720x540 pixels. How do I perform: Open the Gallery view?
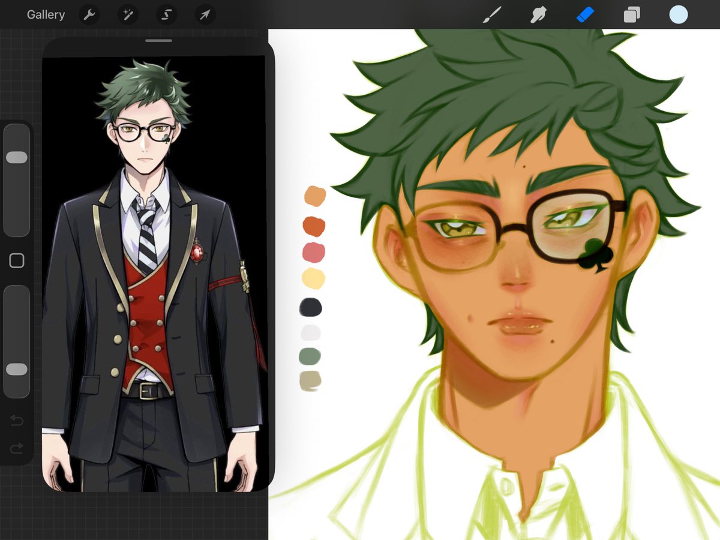coord(46,15)
